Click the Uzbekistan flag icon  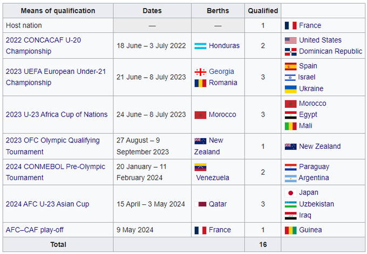click(290, 204)
